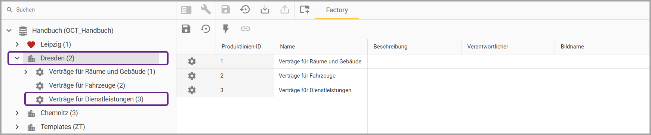
Task: Click gear icon of Verträge für Räume und Gebäude tree node
Action: coord(40,72)
